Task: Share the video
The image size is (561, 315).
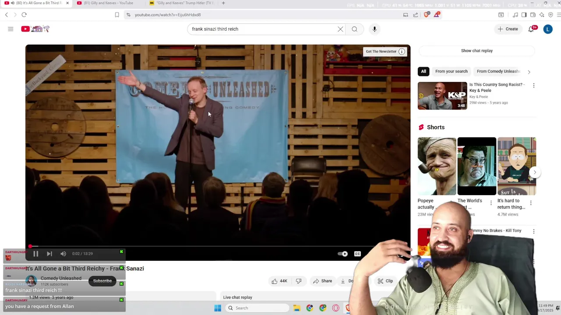Action: point(323,281)
